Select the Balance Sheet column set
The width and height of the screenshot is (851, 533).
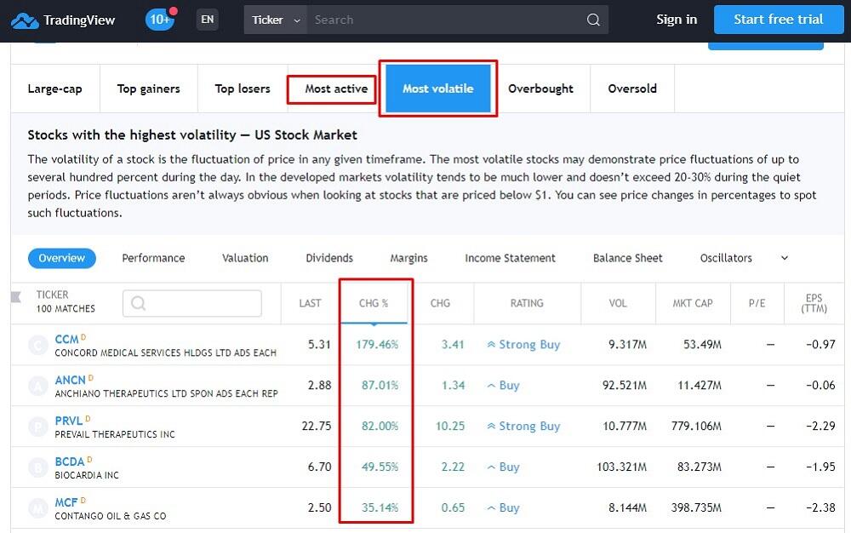628,258
